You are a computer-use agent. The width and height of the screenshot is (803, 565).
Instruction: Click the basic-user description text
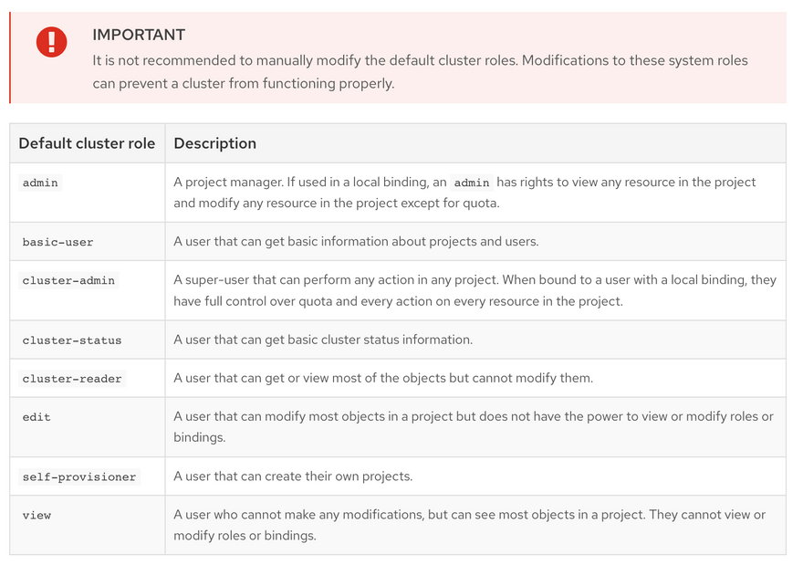[x=356, y=242]
